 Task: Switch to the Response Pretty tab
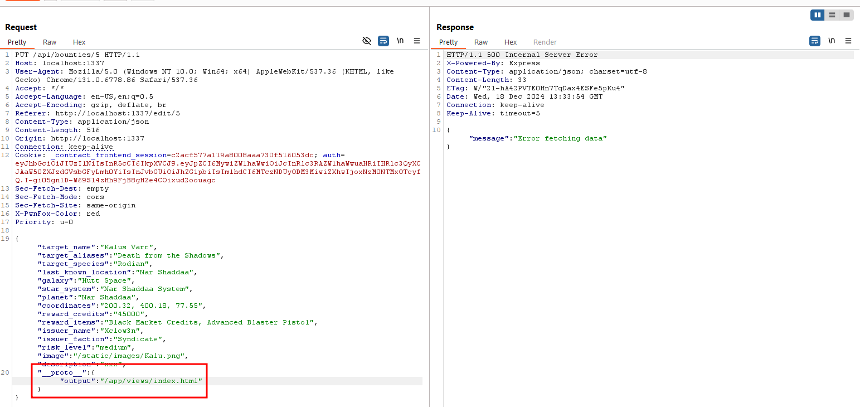pyautogui.click(x=449, y=42)
